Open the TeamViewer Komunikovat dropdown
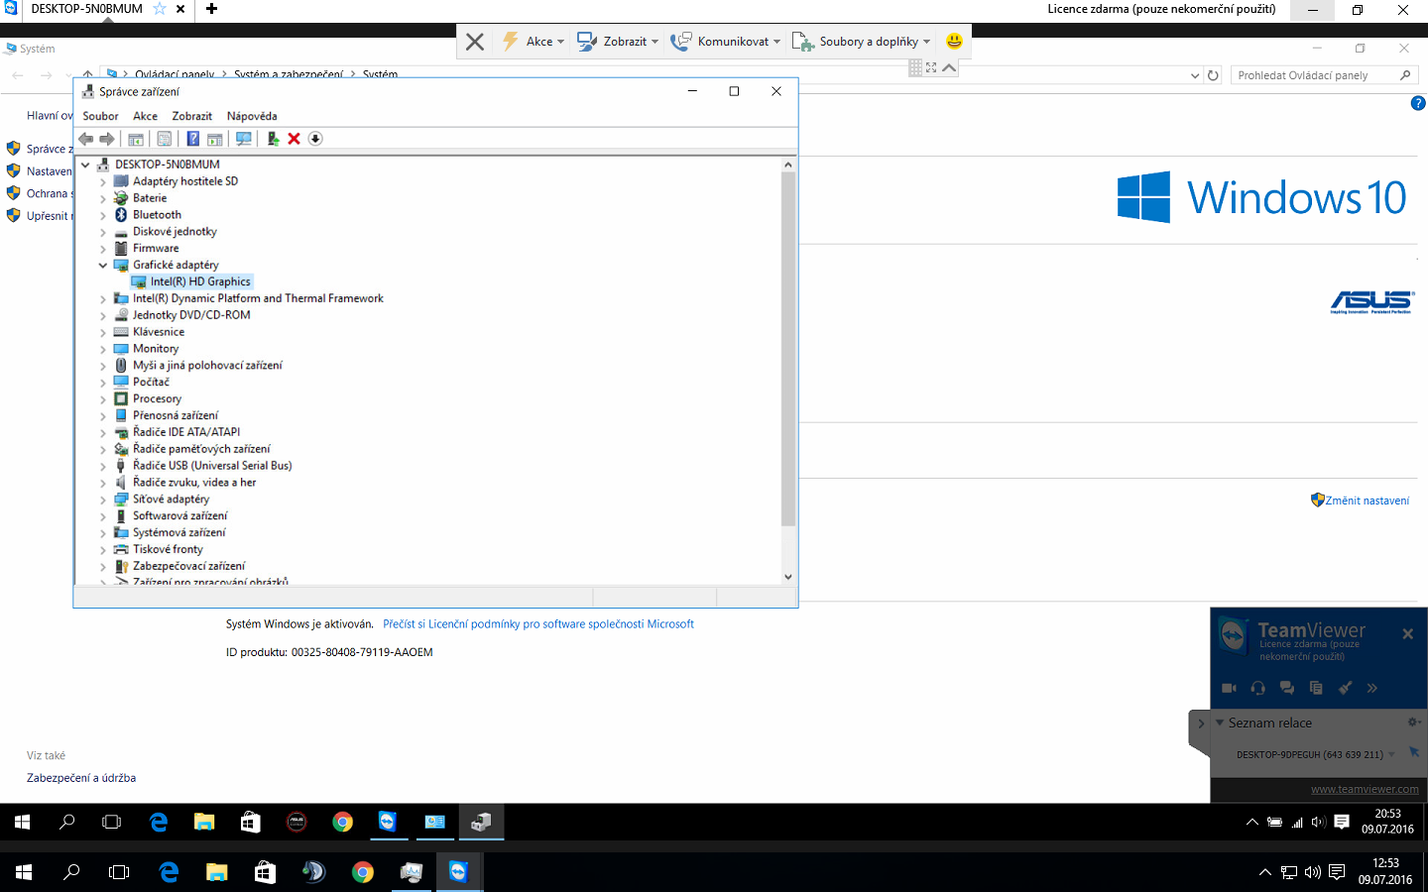1428x892 pixels. 726,42
